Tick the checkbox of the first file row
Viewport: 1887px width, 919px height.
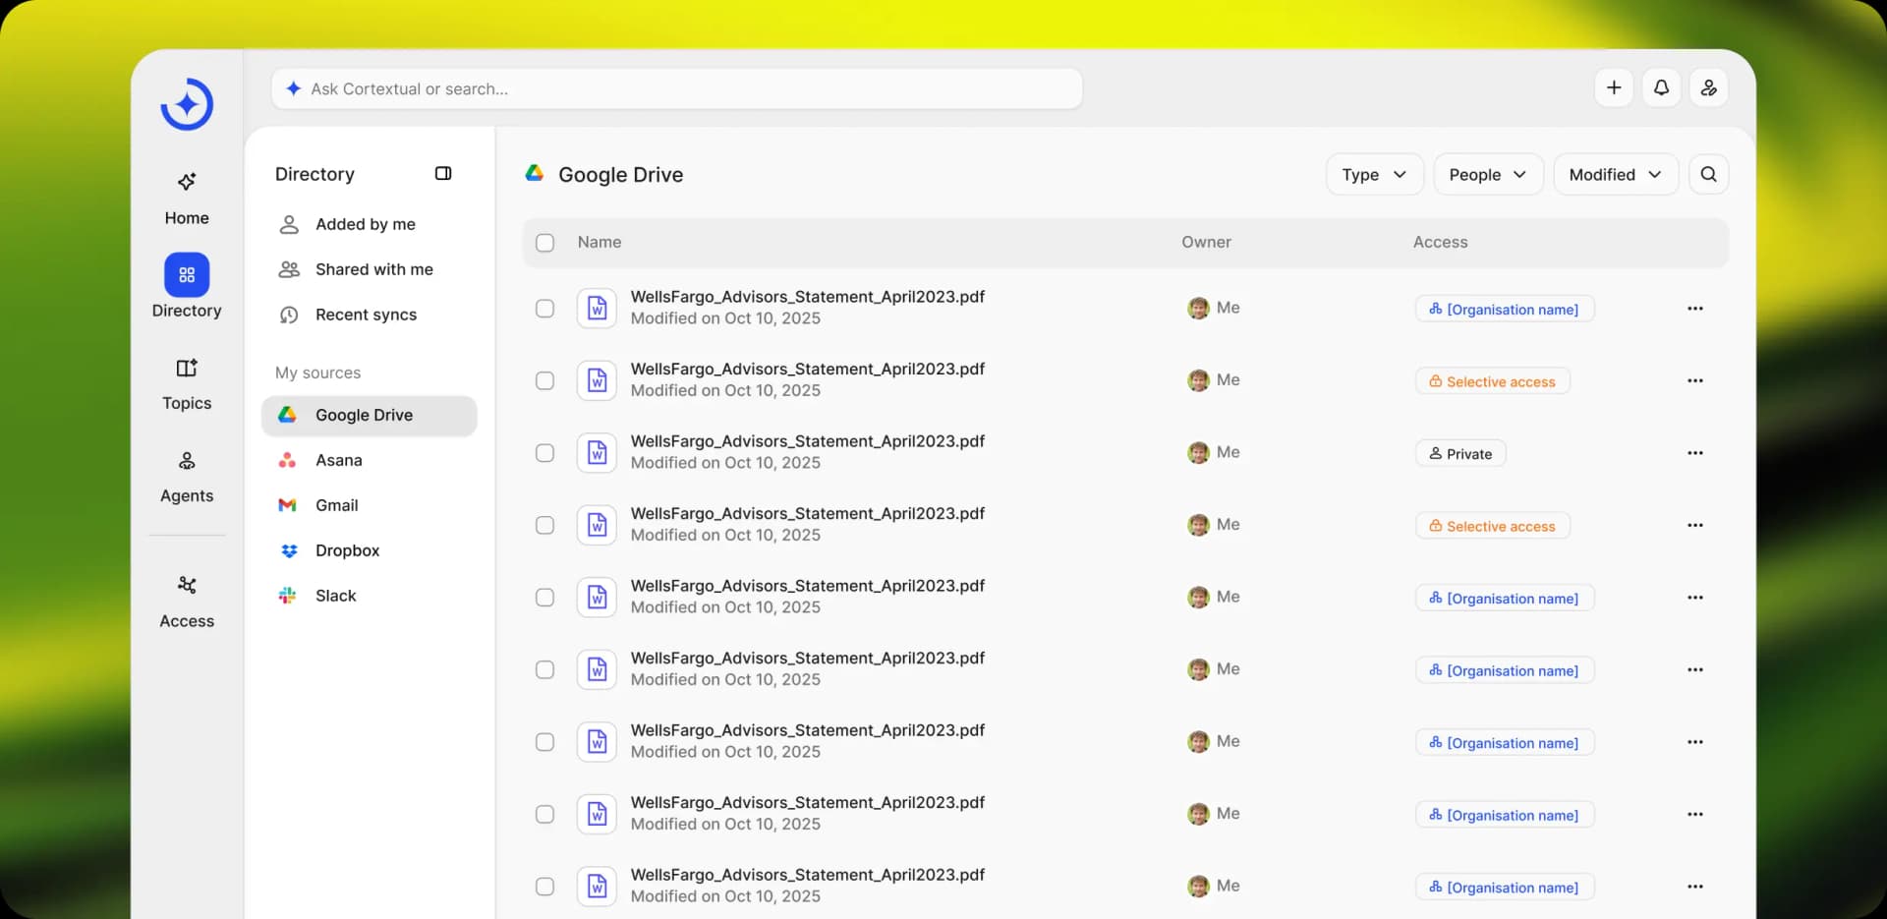(x=544, y=309)
